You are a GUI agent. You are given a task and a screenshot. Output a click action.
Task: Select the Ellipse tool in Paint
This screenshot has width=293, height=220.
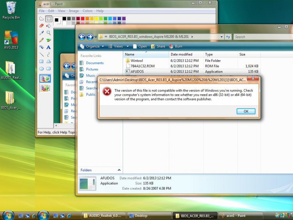point(41,69)
